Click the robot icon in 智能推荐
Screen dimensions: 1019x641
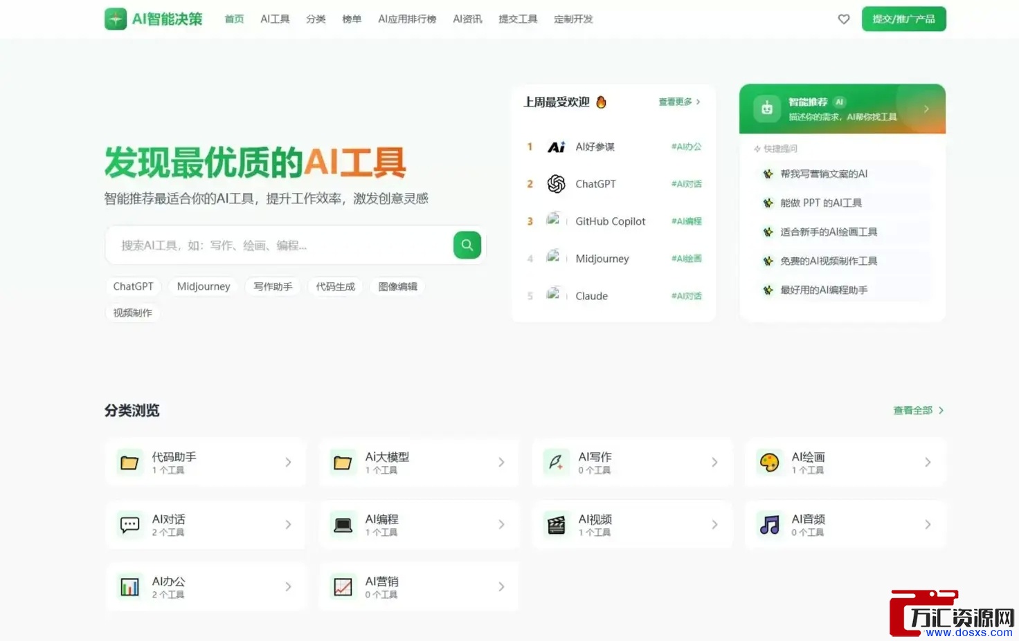coord(767,109)
